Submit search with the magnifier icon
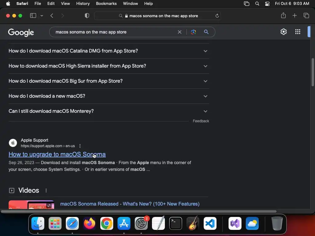This screenshot has width=315, height=236. coord(206,32)
